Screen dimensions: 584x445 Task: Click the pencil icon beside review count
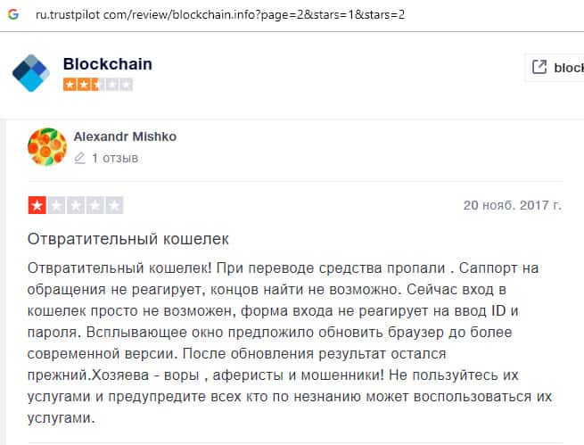[80, 158]
